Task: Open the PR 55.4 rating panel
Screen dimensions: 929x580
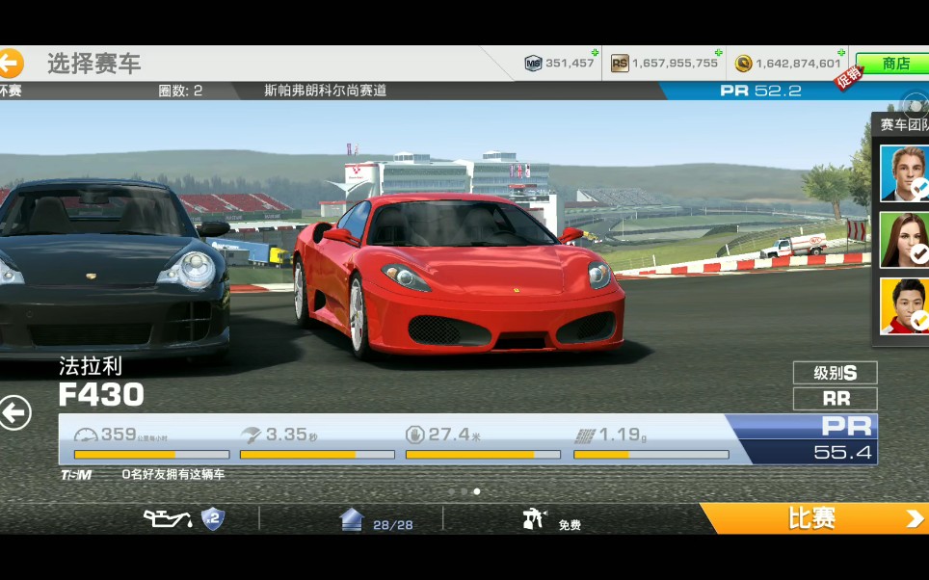Action: coord(806,439)
